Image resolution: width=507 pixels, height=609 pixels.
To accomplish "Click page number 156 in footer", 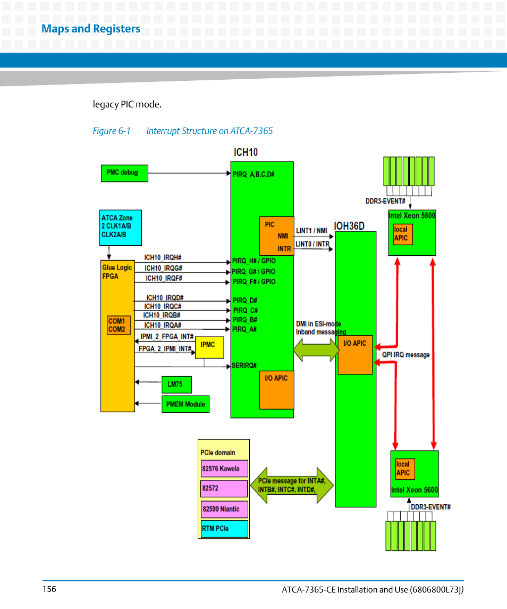I will 49,589.
